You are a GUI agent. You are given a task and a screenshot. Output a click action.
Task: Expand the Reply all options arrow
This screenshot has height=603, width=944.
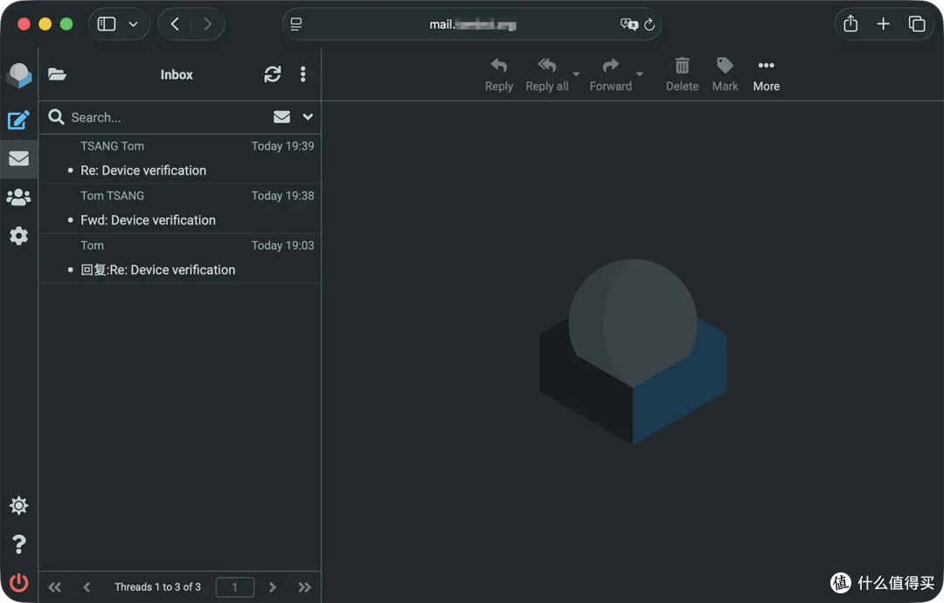576,74
